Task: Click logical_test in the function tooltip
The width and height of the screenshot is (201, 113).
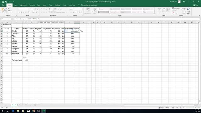Action: click(x=43, y=22)
